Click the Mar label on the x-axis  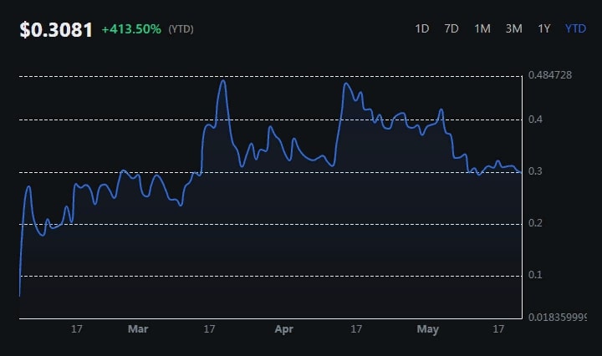point(138,330)
